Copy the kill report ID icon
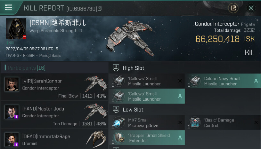Screen dimensions: 261x149 click(x=100, y=9)
